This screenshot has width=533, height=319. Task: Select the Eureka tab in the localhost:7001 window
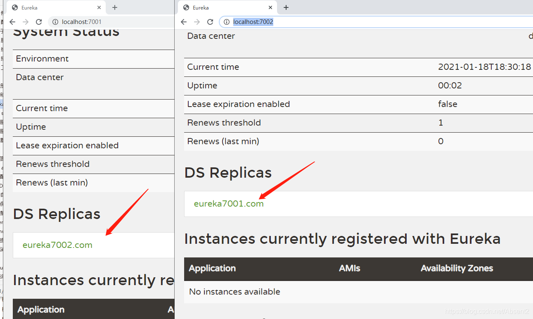point(56,7)
